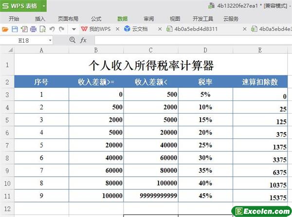Open the name box dropdown arrow
The width and height of the screenshot is (292, 217).
tap(50, 40)
